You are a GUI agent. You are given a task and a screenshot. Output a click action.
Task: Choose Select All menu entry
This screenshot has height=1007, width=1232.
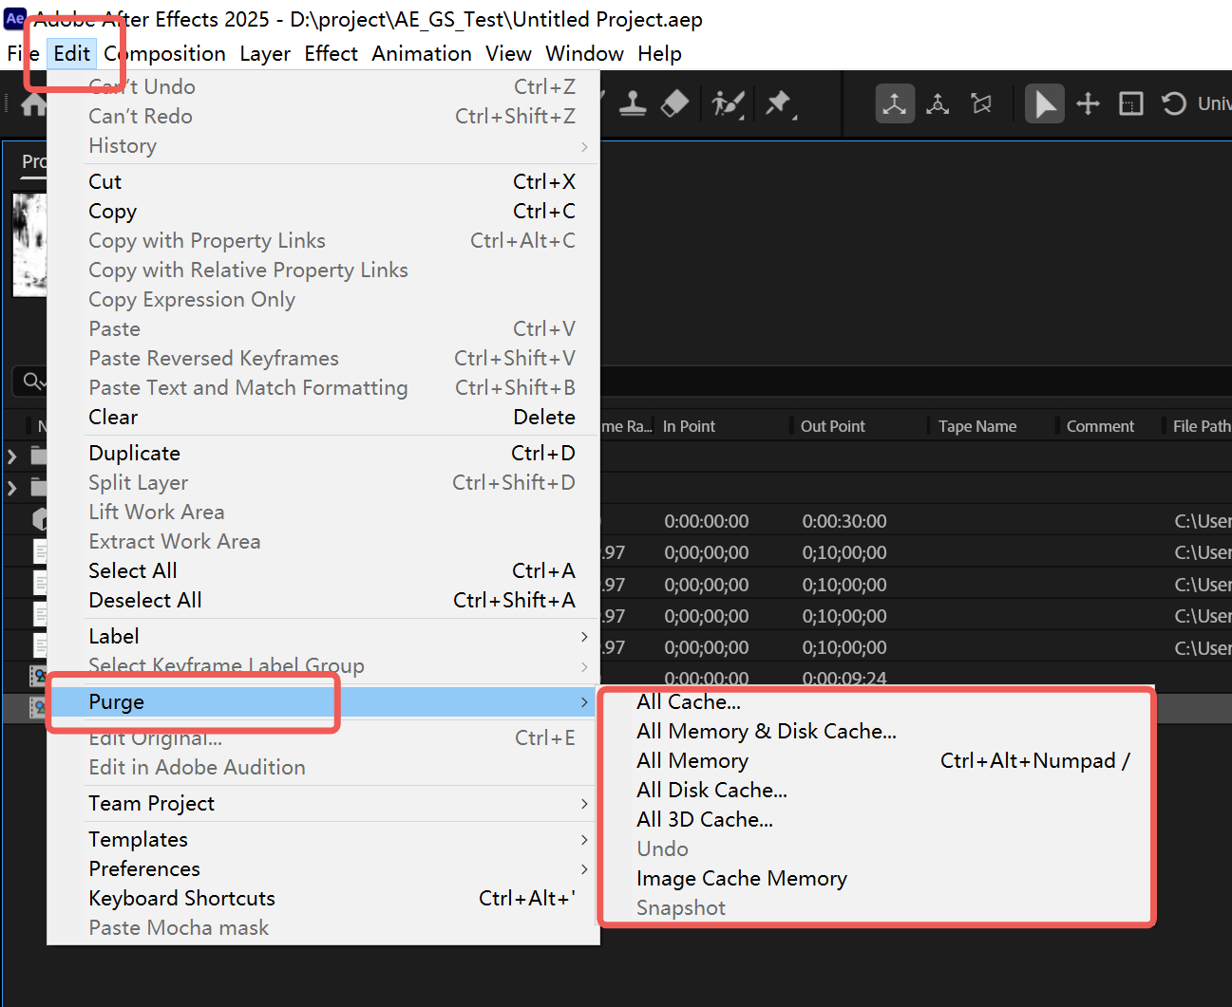point(323,570)
